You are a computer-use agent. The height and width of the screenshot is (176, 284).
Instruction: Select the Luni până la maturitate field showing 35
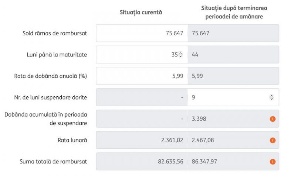tap(142, 55)
